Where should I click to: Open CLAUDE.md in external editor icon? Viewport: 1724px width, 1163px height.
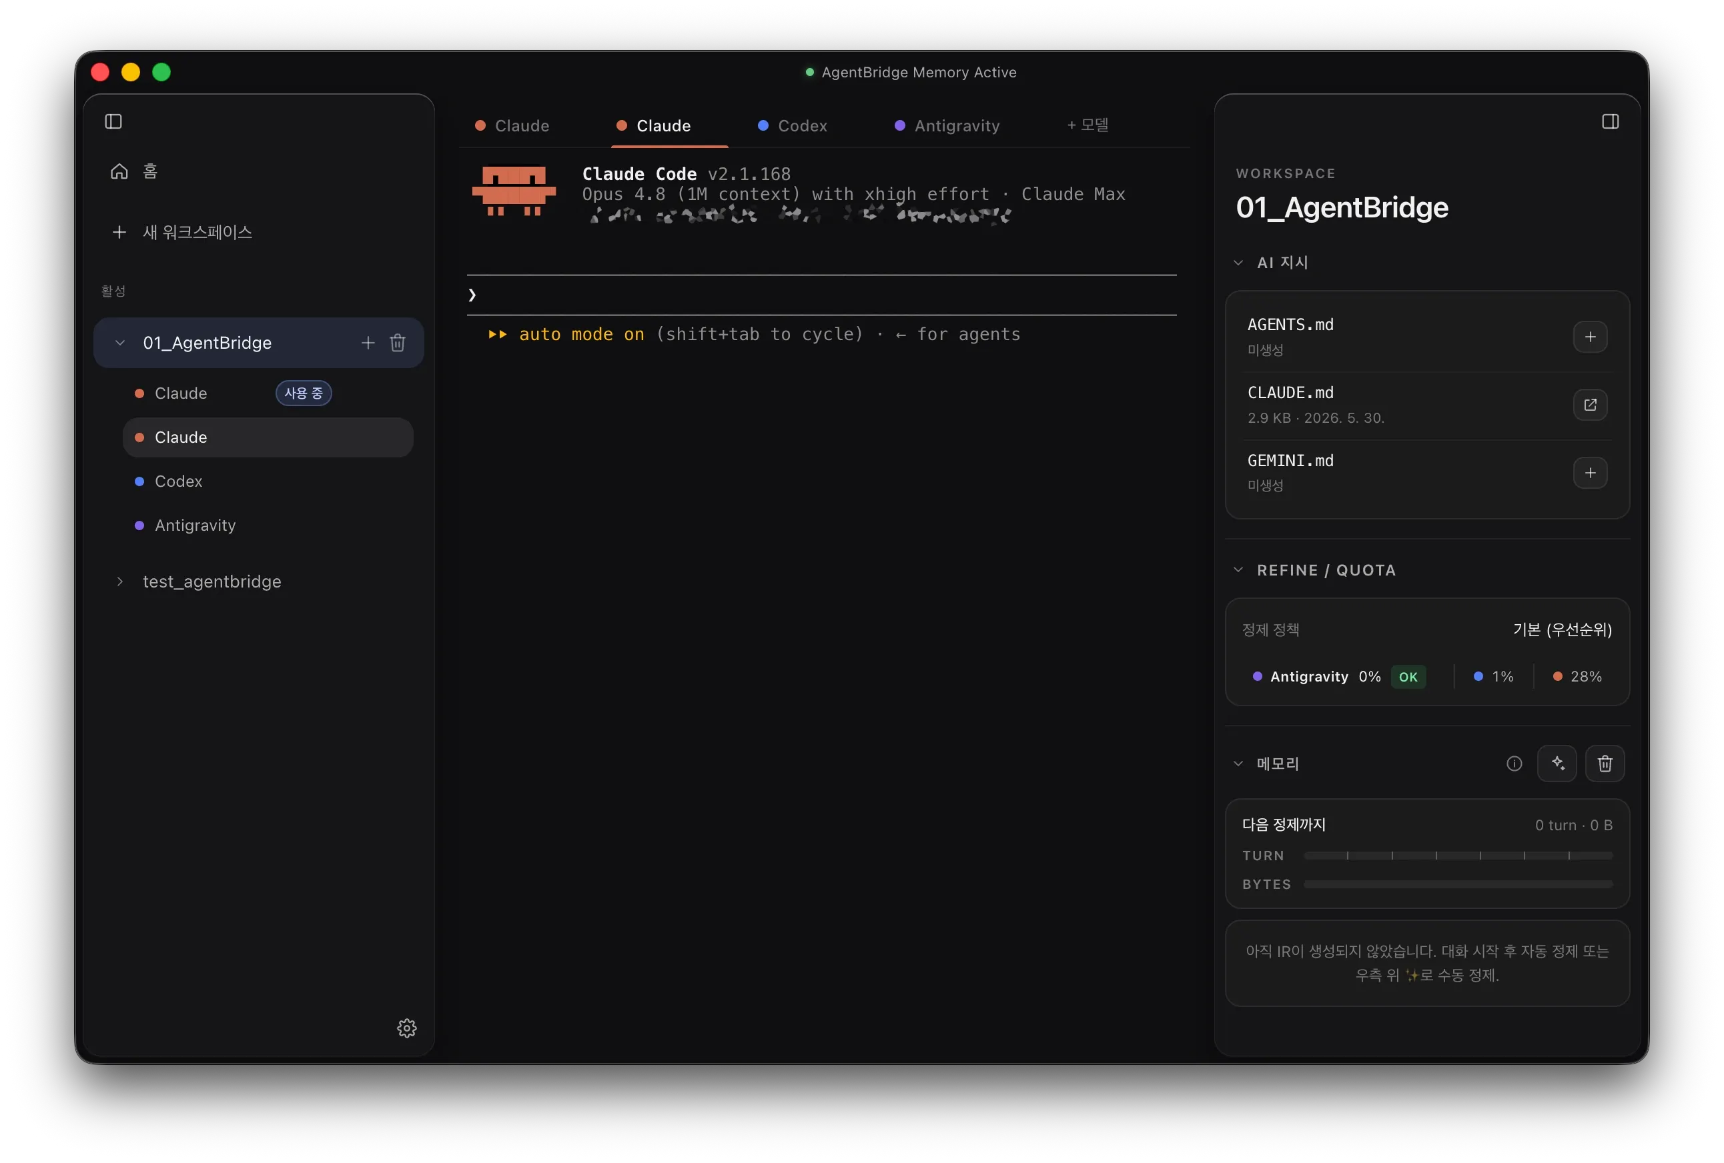point(1590,405)
